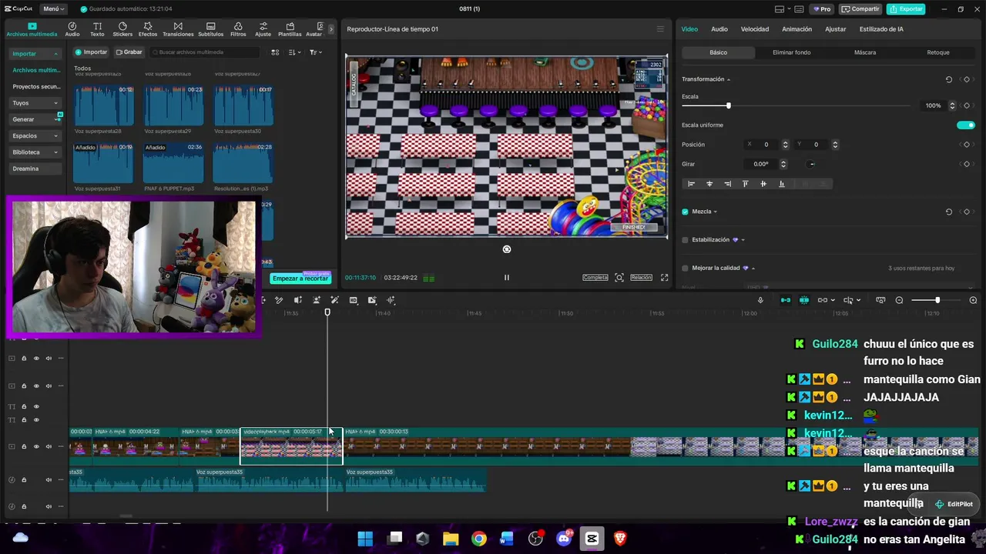Toggle the Escala uniforme switch
The height and width of the screenshot is (554, 986).
pyautogui.click(x=966, y=125)
